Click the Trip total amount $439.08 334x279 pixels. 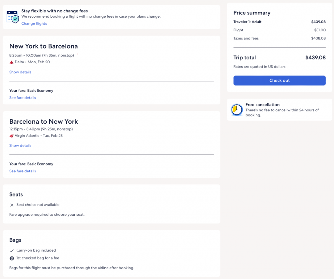point(315,58)
